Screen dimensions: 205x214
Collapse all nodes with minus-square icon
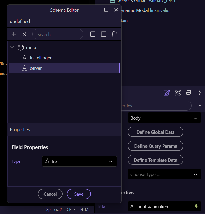pyautogui.click(x=93, y=34)
